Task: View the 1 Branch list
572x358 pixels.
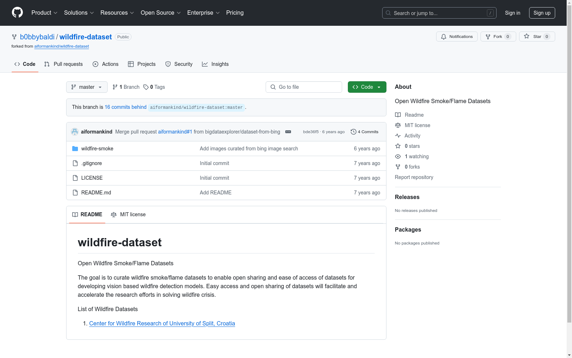Action: click(126, 87)
